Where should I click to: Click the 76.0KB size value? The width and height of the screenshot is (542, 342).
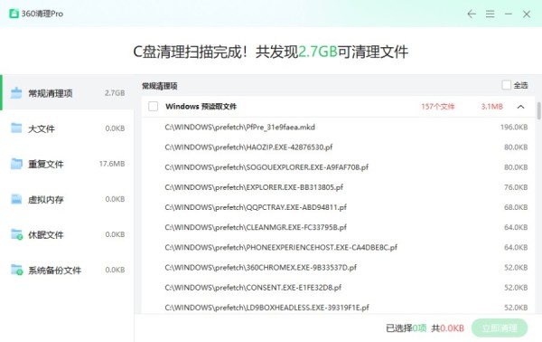[516, 187]
